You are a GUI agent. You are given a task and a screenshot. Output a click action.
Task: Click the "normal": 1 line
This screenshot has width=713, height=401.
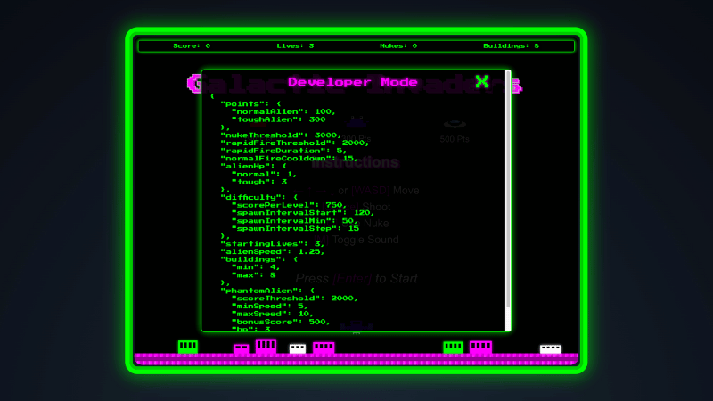click(x=264, y=174)
